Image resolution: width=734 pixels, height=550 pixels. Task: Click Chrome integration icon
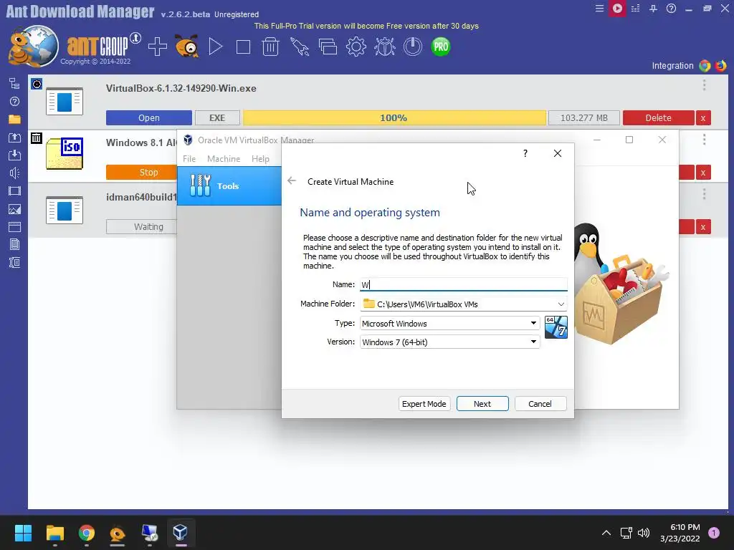[705, 65]
